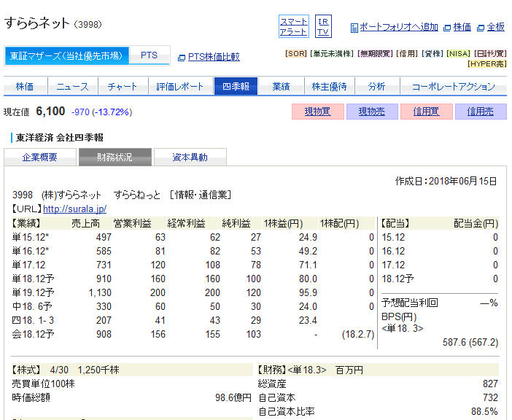Click the スマートアラート icon
This screenshot has width=512, height=420.
[x=294, y=26]
